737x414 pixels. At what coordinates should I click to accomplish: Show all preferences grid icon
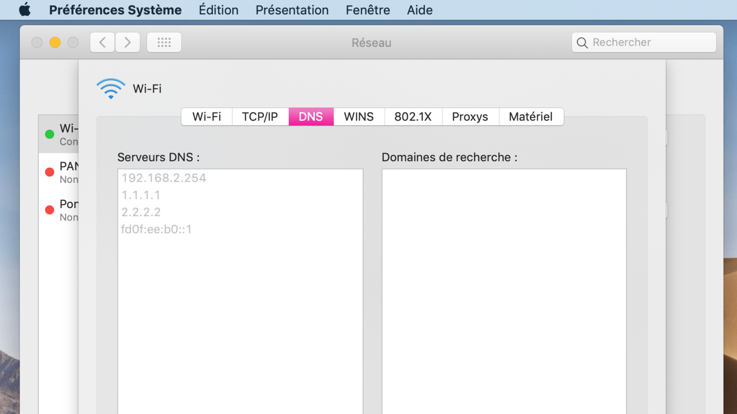(x=164, y=42)
